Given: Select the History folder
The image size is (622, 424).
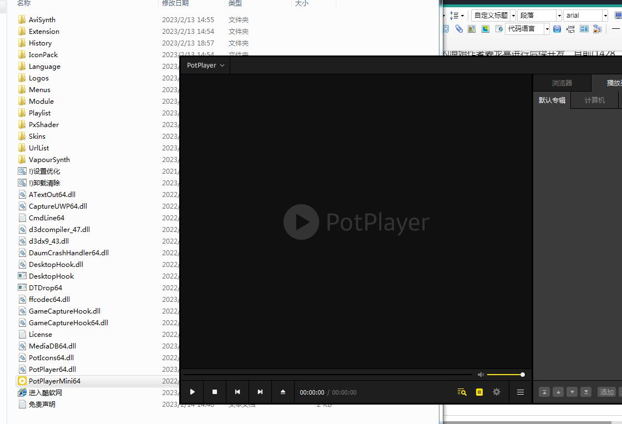Looking at the screenshot, I should click(40, 43).
